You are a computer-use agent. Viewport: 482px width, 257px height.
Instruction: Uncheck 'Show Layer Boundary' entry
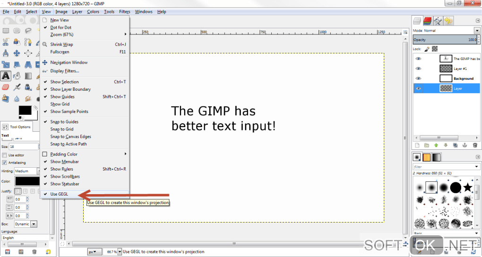pos(85,89)
